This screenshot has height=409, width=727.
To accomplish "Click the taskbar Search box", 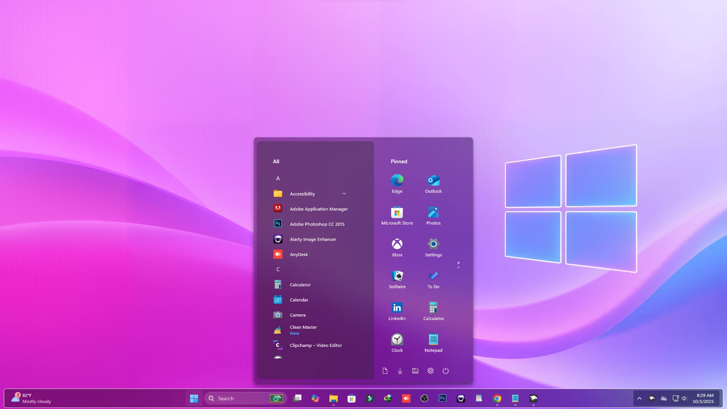I will point(239,398).
